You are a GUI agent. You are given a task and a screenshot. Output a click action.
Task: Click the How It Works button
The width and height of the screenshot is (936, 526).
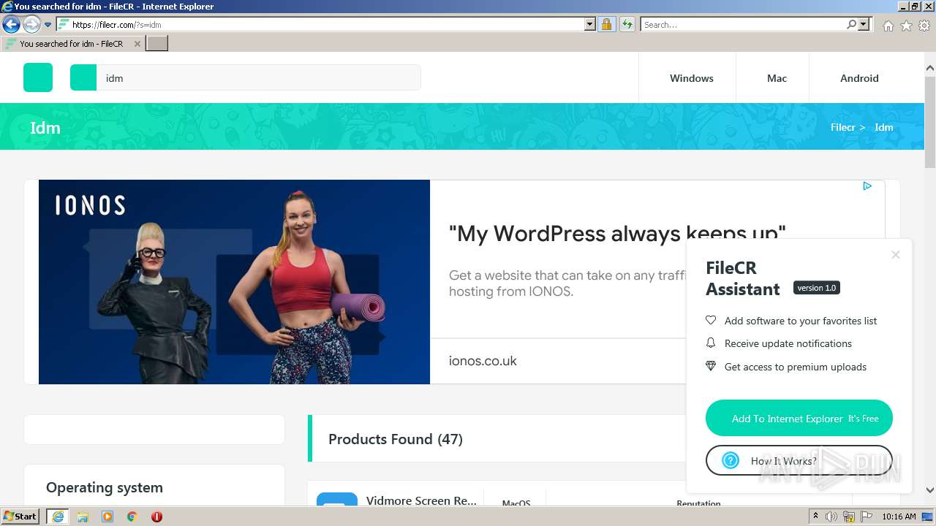point(799,461)
